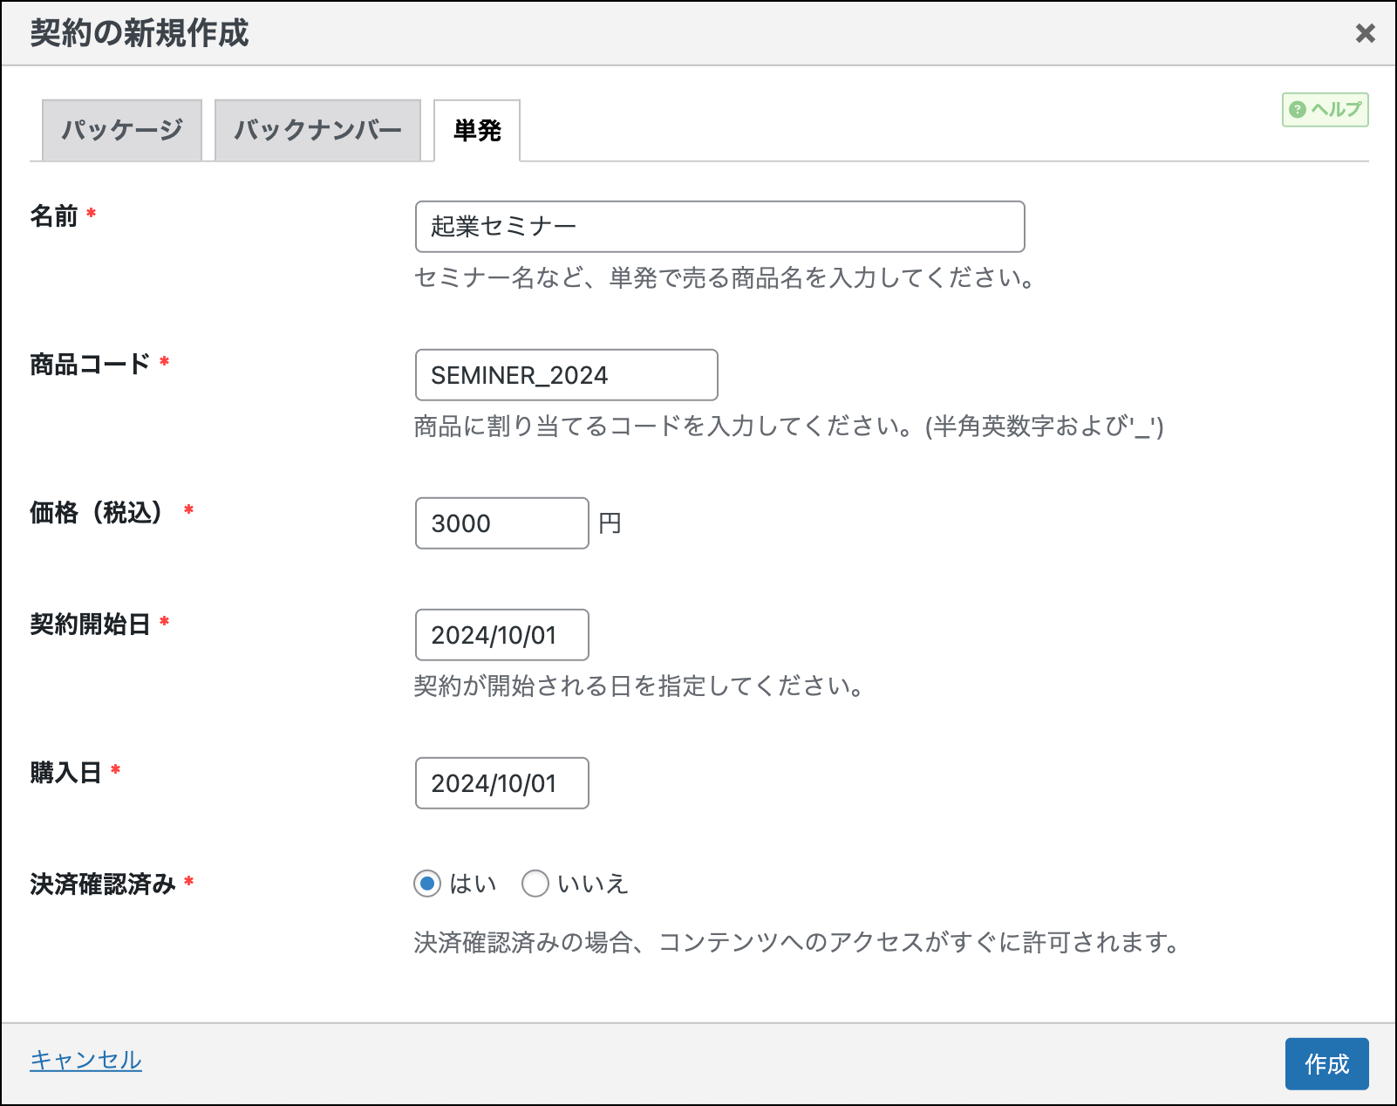The height and width of the screenshot is (1106, 1397).
Task: Click the 商品コード field label
Action: tap(90, 364)
